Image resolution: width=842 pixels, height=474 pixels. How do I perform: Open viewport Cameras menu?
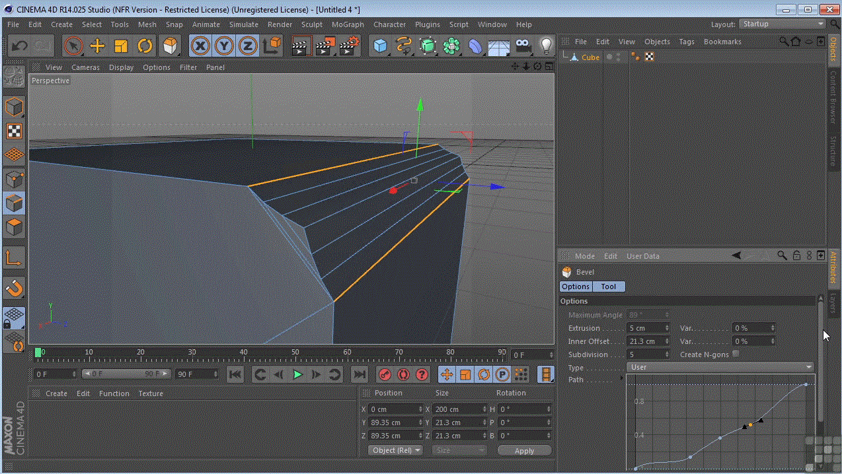85,67
